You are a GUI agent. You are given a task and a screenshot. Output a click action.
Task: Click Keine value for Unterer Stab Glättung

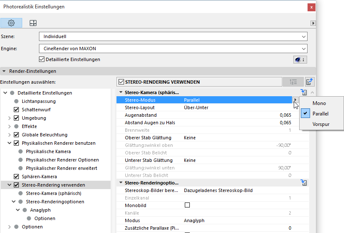(190, 160)
